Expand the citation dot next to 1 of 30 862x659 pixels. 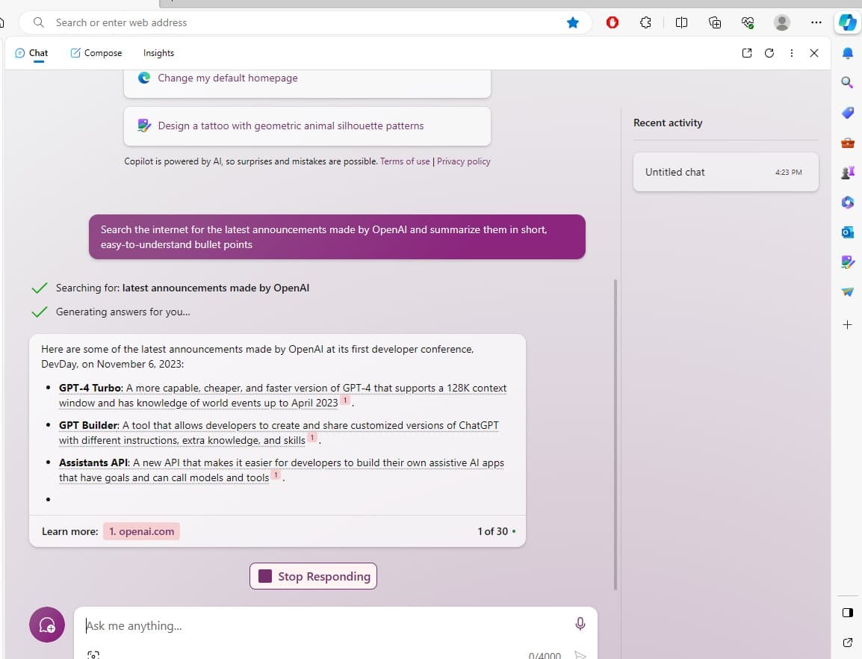[x=515, y=531]
